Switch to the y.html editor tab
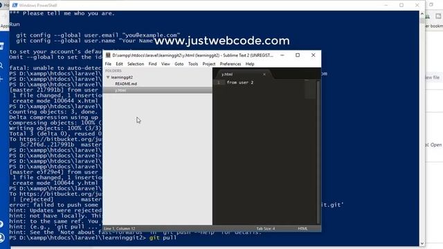 (x=227, y=74)
